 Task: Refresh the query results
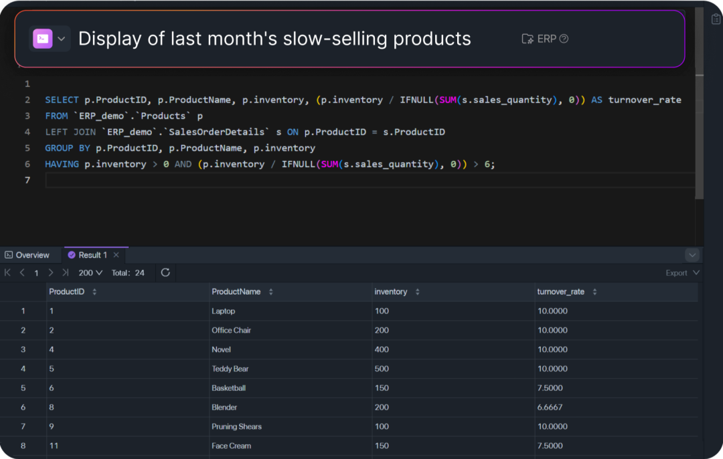point(165,273)
